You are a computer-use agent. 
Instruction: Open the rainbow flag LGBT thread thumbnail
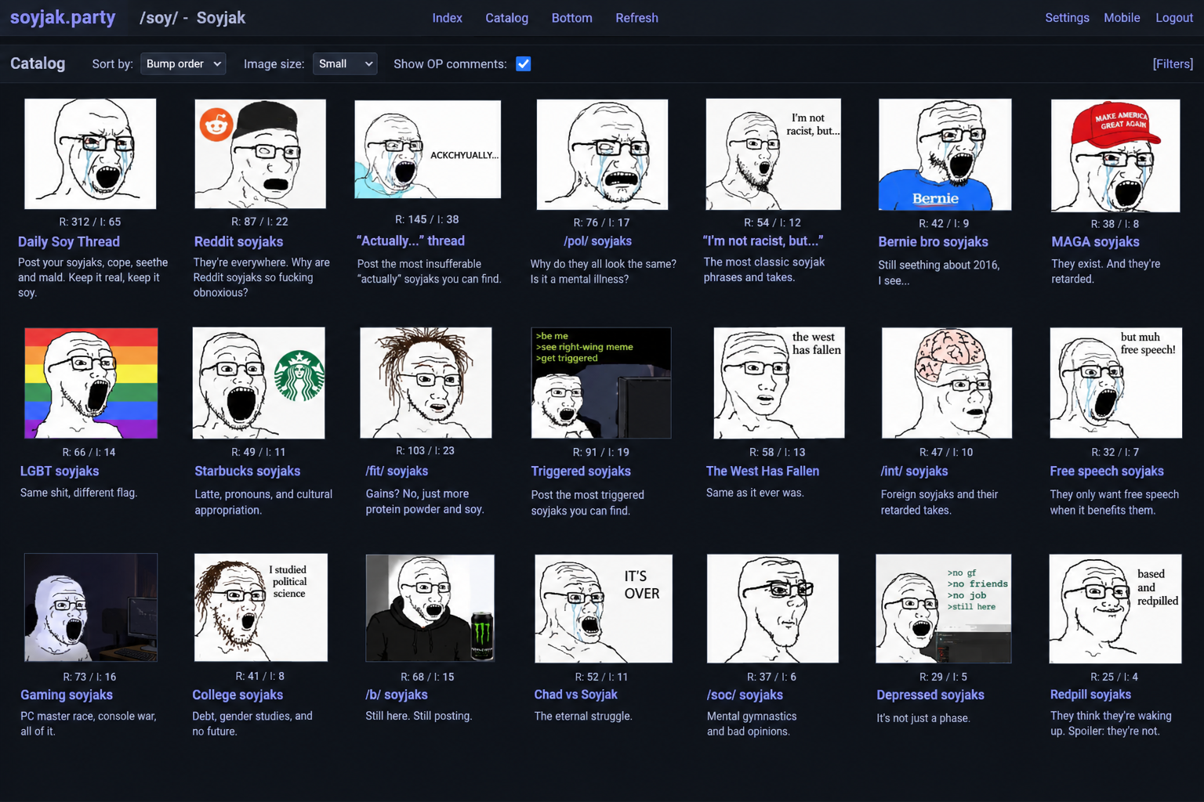[x=91, y=383]
